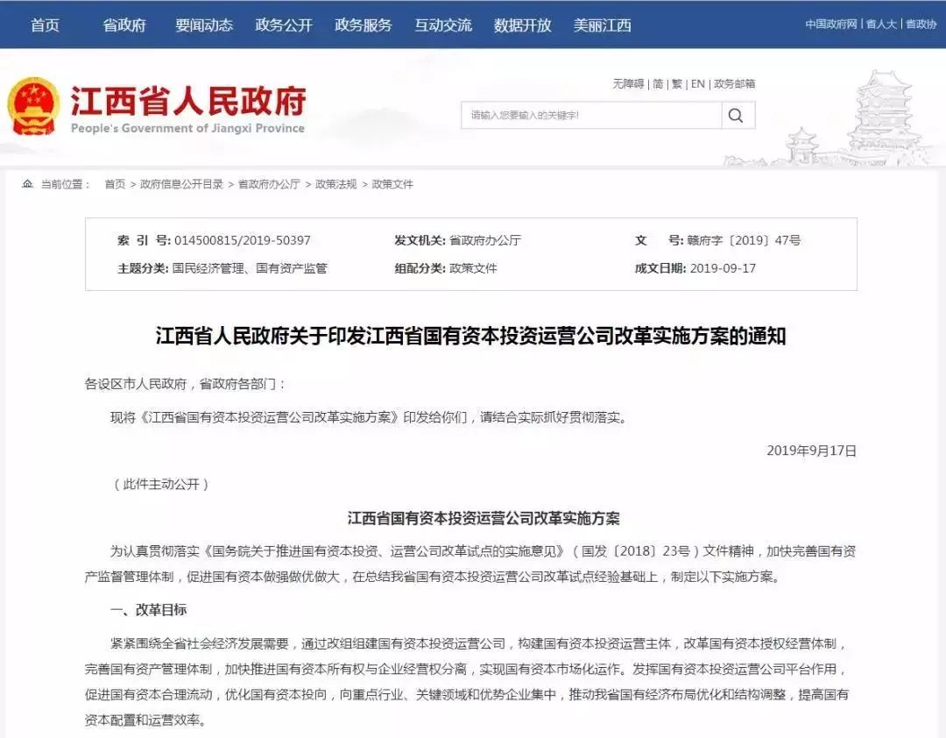This screenshot has height=738, width=946.
Task: Click the （此件主动公开） note
Action: pos(161,485)
